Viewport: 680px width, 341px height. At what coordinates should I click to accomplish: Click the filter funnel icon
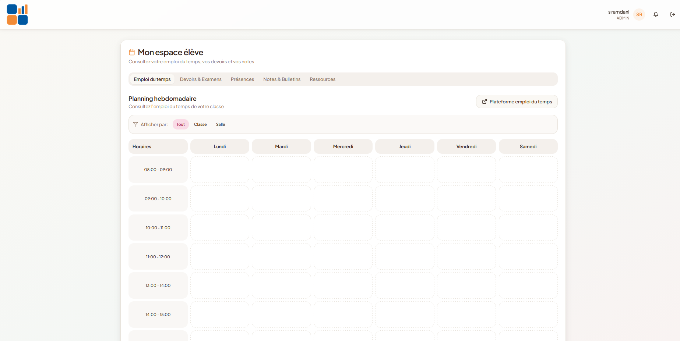[x=135, y=124]
